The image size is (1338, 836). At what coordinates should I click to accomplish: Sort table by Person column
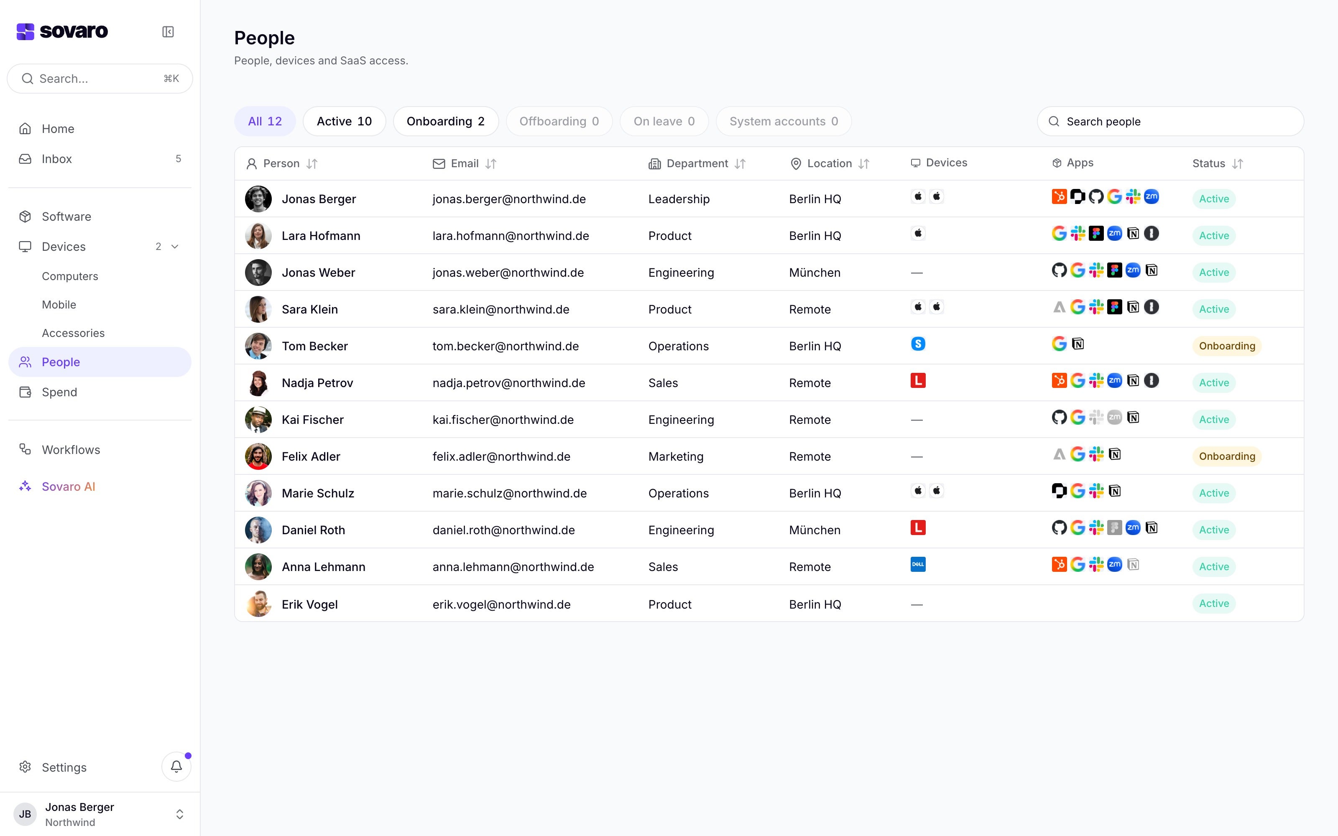(x=312, y=164)
